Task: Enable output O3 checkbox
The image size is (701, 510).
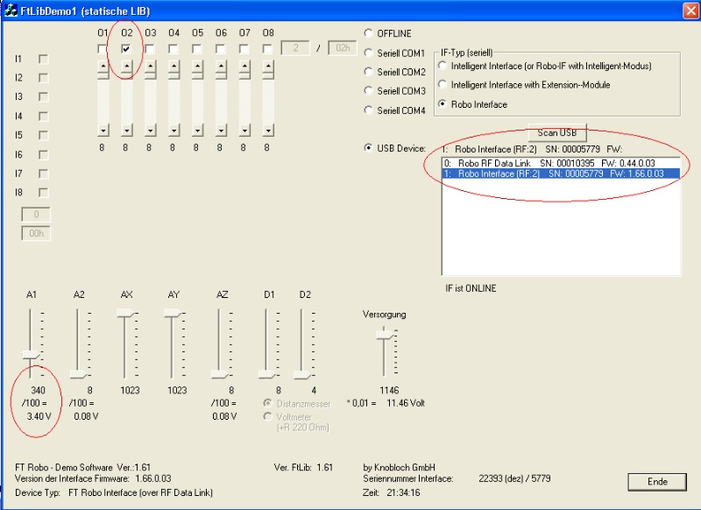Action: click(150, 49)
